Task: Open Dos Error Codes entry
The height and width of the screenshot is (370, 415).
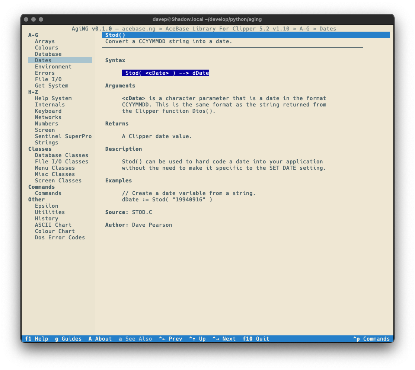Action: (x=60, y=237)
